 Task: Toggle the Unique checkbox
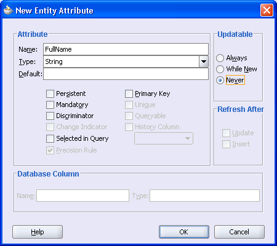click(129, 105)
